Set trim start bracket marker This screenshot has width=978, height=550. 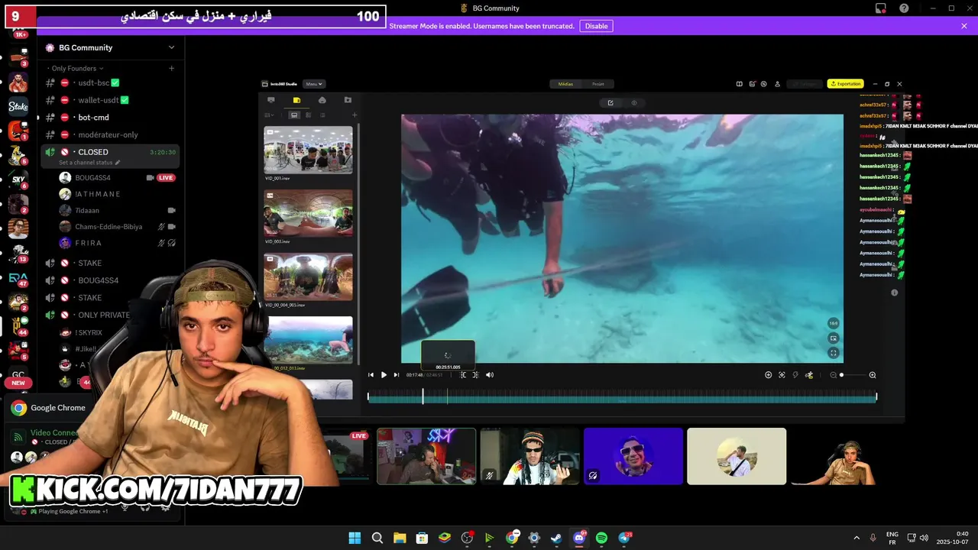click(463, 375)
